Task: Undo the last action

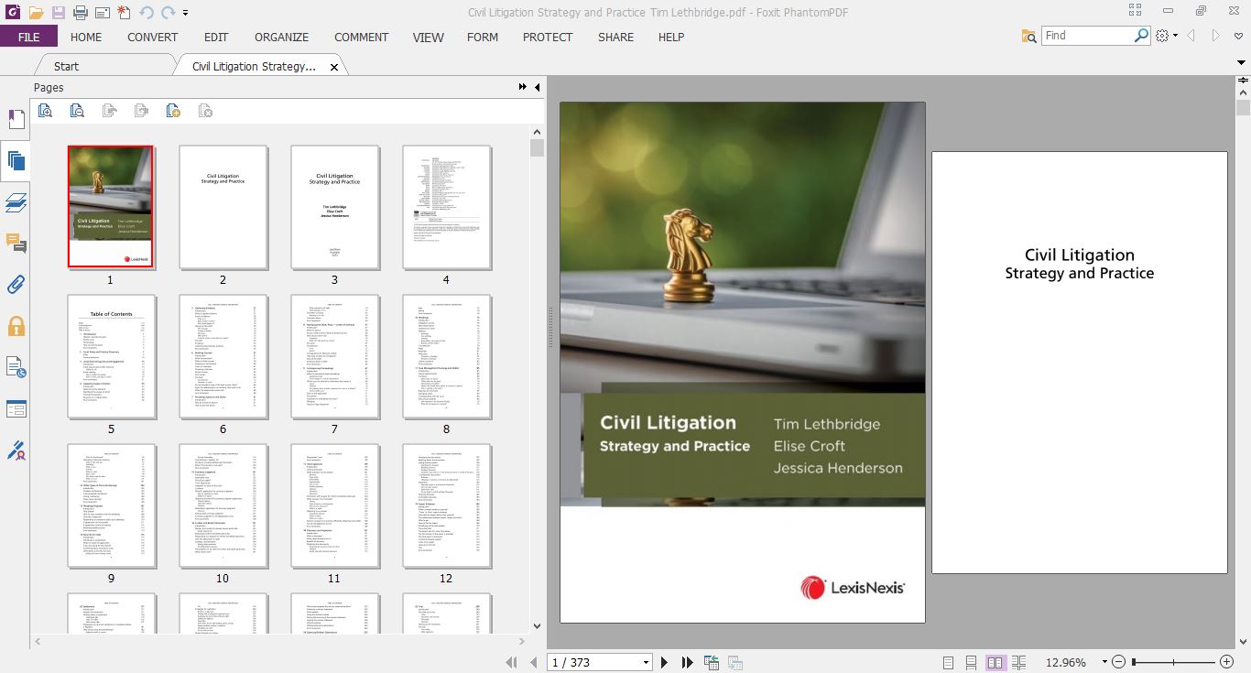Action: click(x=147, y=13)
